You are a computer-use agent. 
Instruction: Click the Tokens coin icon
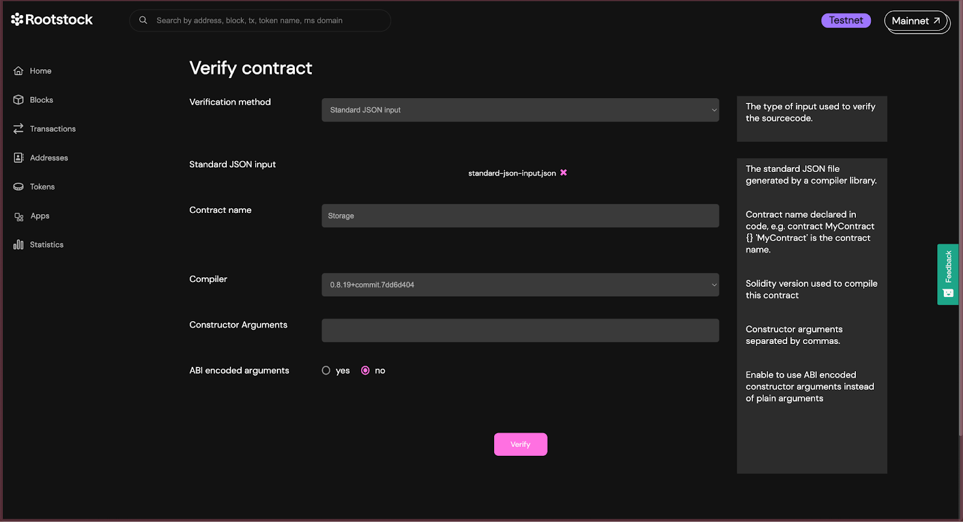[x=19, y=187]
